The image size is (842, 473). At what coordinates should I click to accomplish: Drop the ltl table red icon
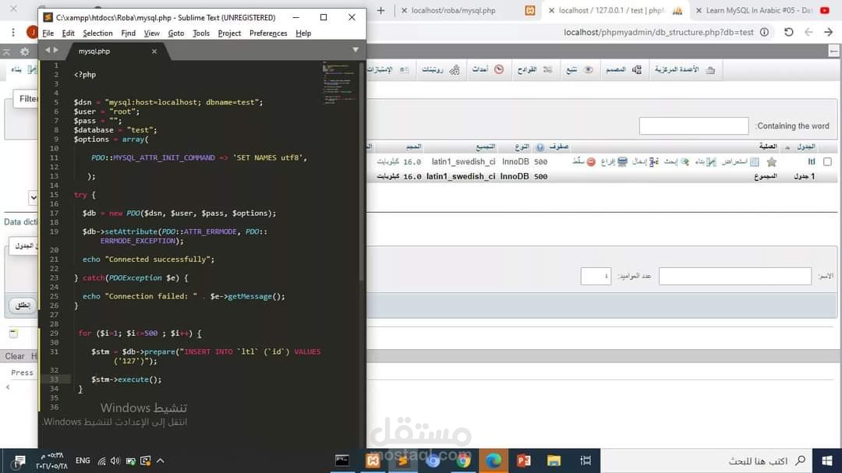[x=591, y=161]
